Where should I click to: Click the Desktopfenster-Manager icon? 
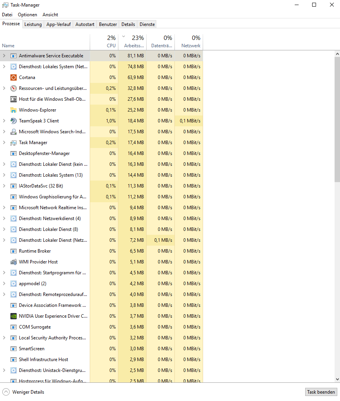pos(14,153)
